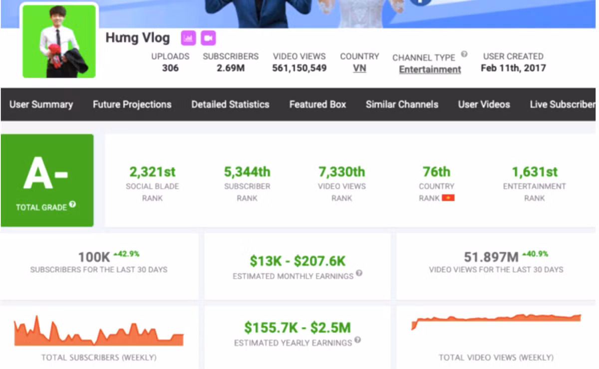Go to Similar Channels tab
599x369 pixels.
point(402,104)
